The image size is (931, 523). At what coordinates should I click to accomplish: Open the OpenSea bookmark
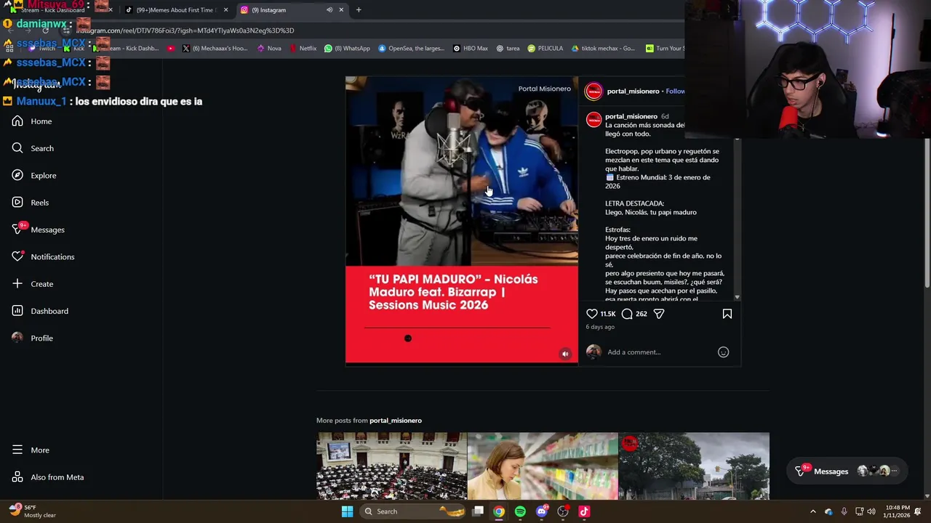click(411, 49)
